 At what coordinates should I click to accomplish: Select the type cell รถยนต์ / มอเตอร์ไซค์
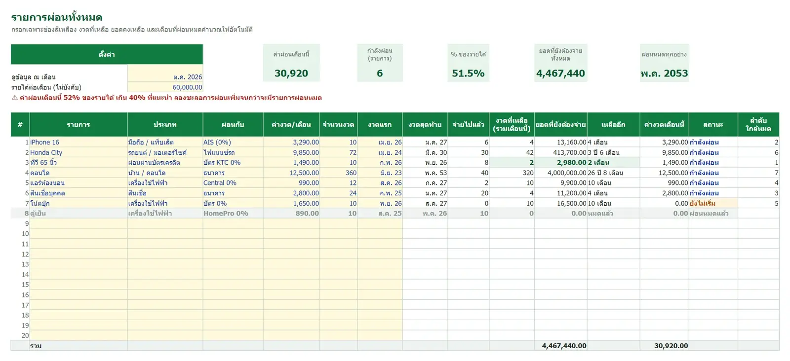(x=165, y=152)
